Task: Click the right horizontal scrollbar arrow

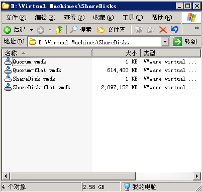Action: tap(197, 176)
